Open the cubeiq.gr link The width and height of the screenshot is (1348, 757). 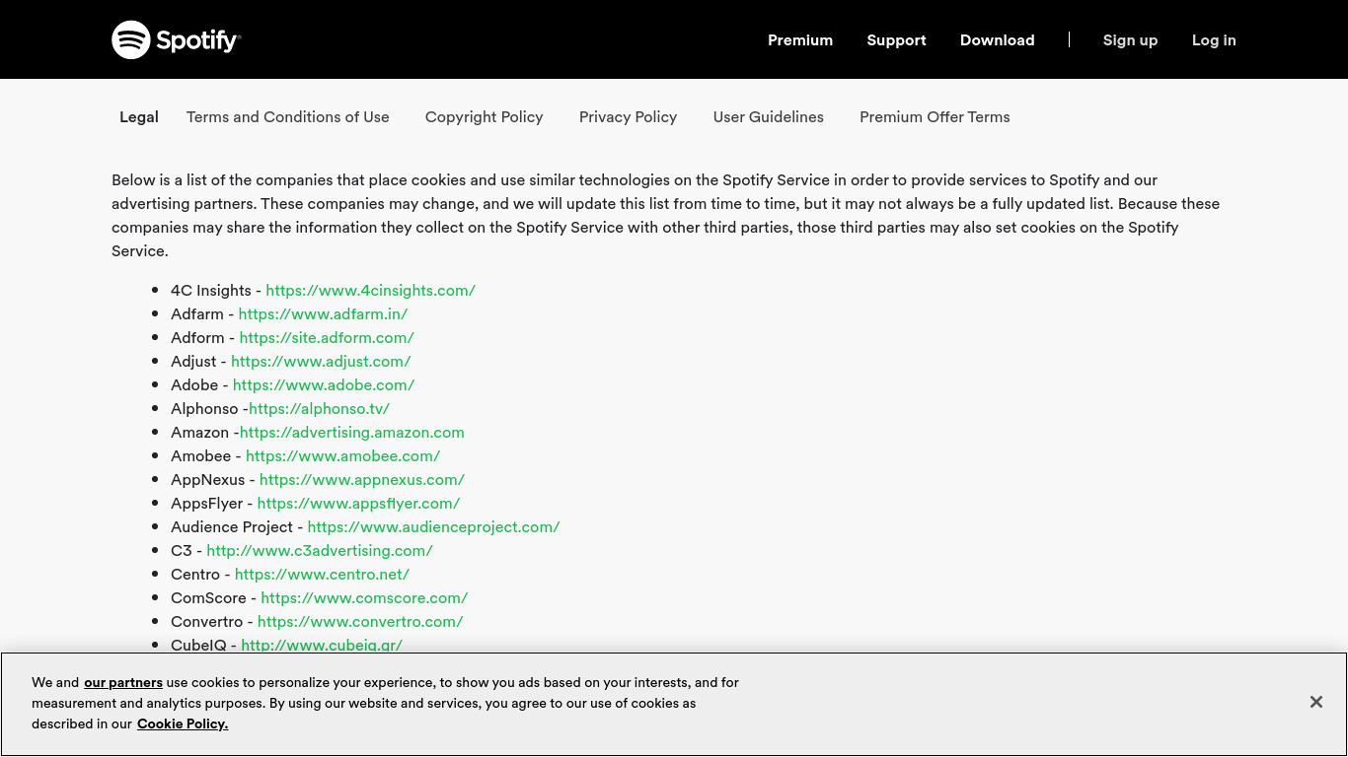point(322,644)
